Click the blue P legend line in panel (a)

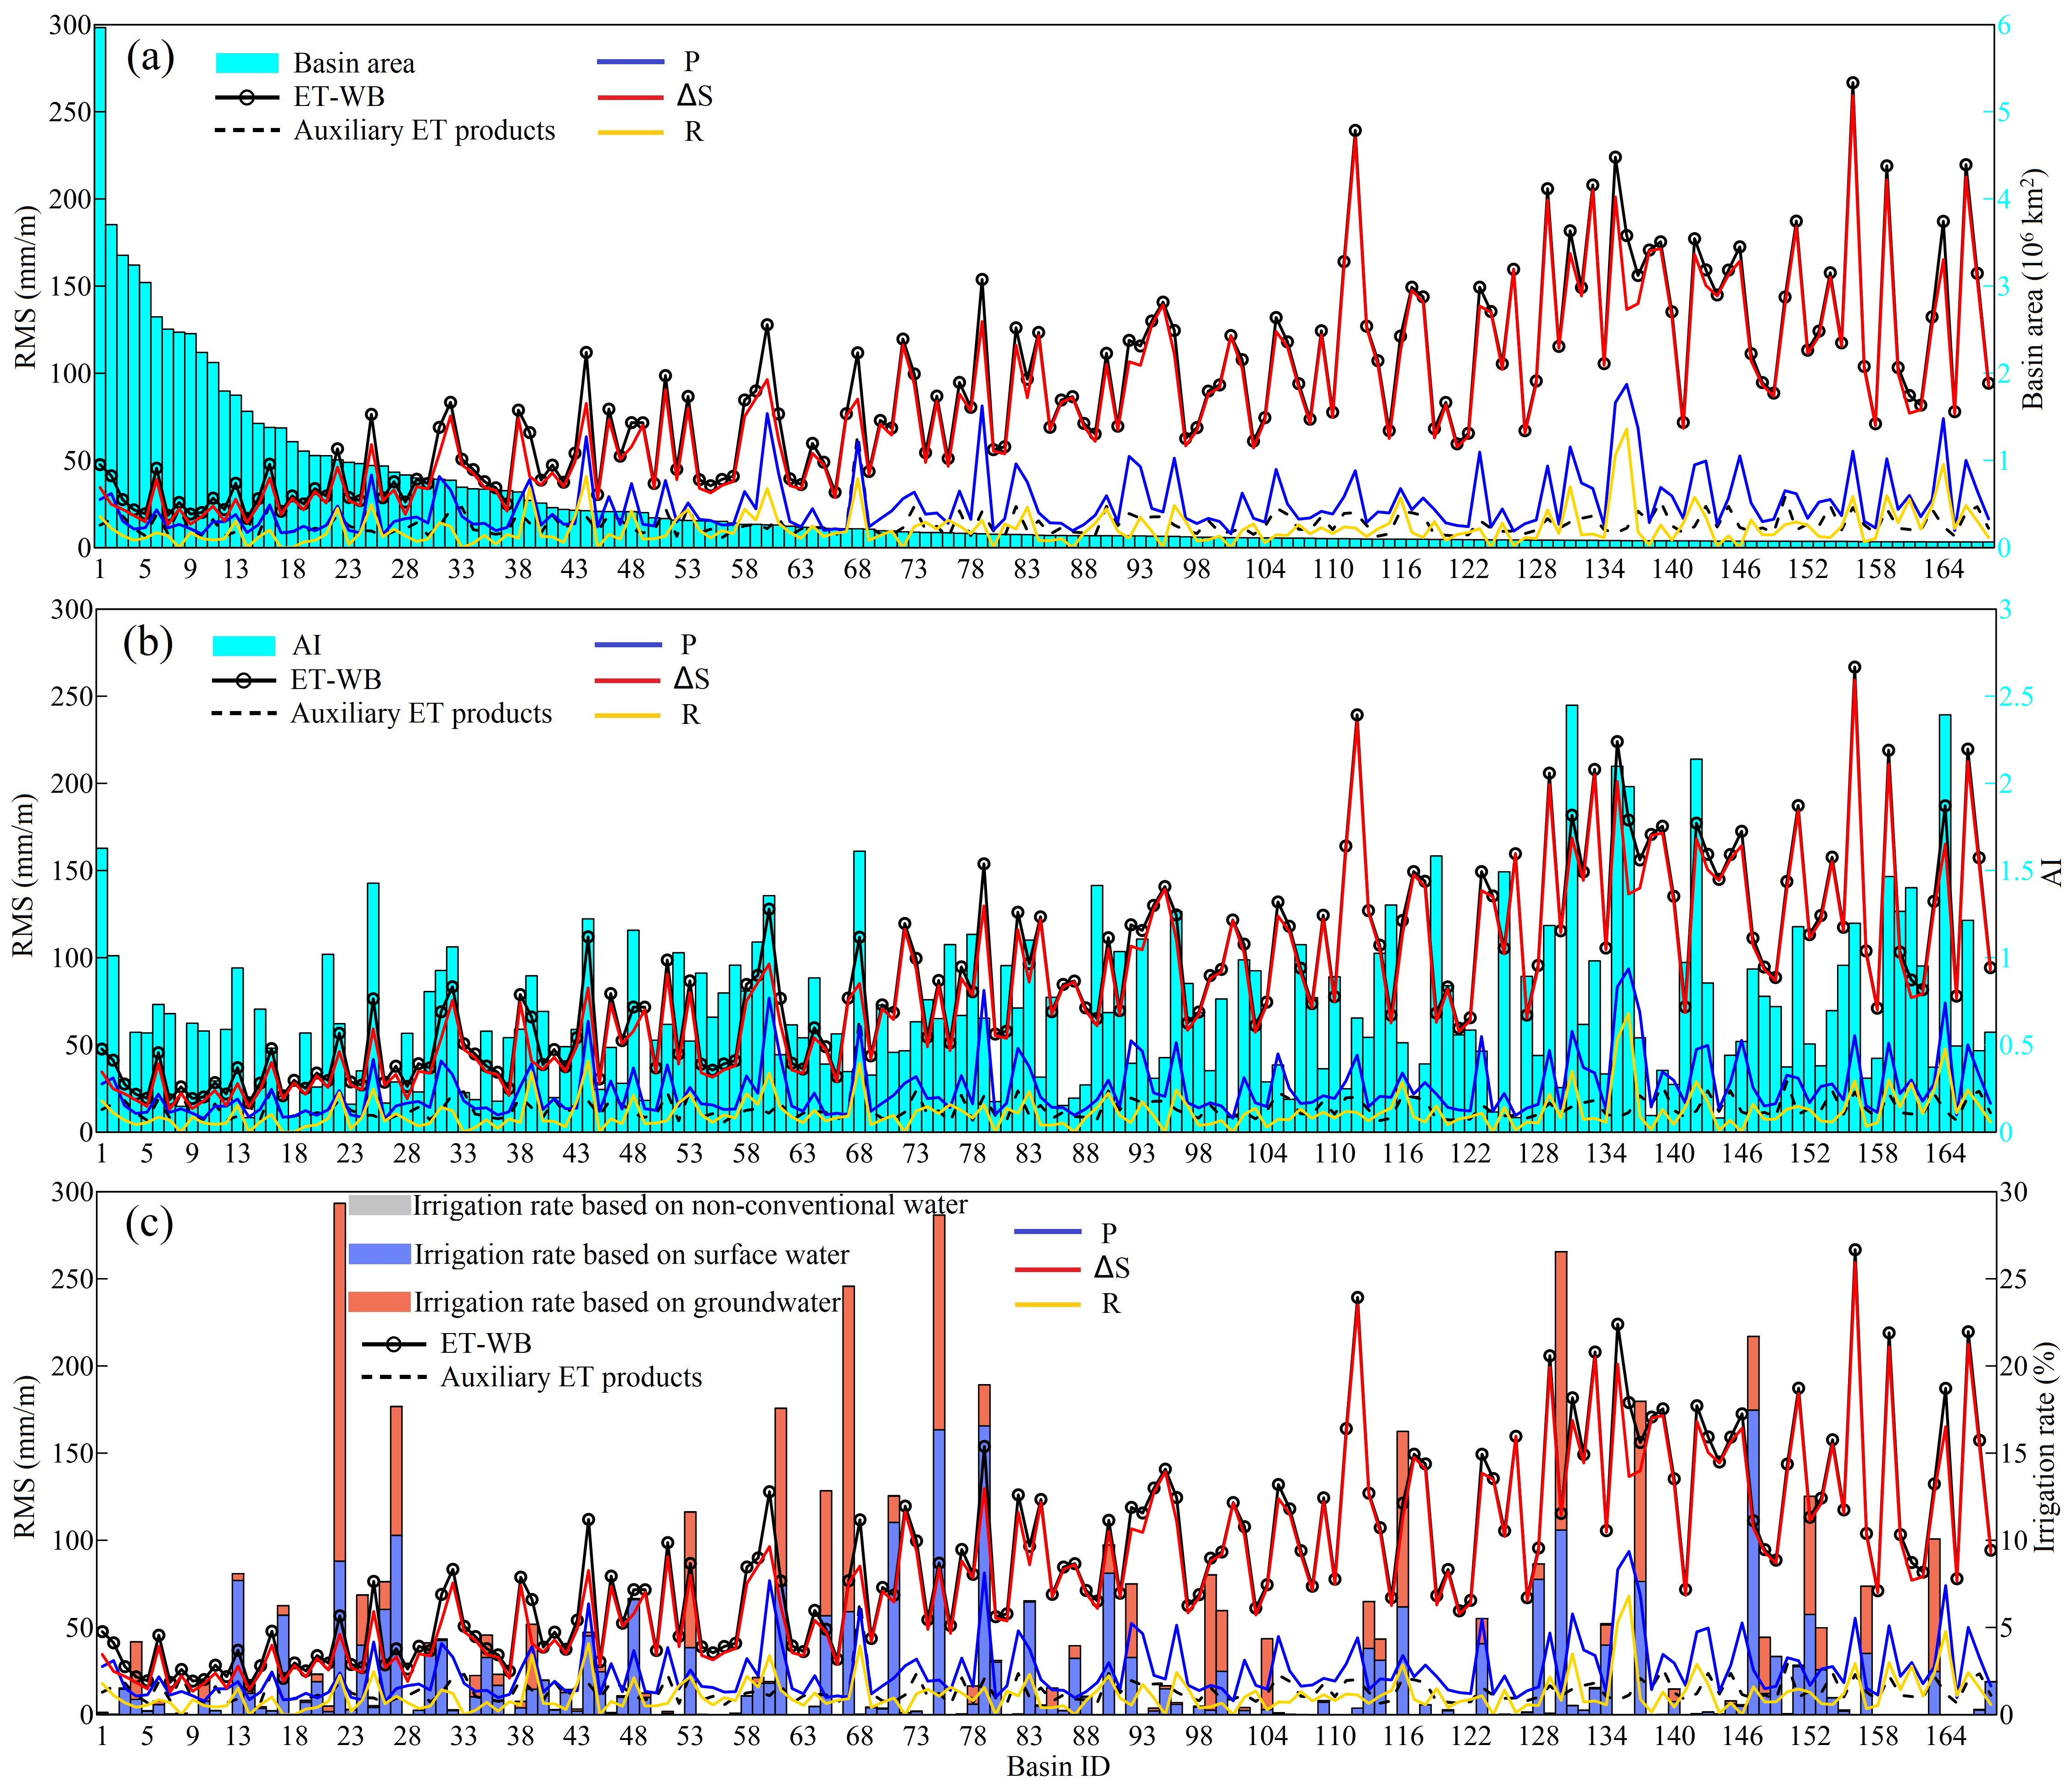coord(630,62)
